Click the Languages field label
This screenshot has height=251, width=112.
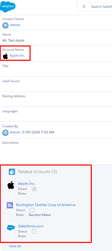(x=10, y=111)
